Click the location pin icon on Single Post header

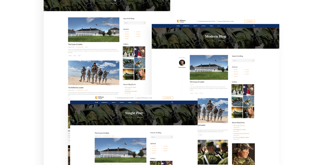click(116, 98)
